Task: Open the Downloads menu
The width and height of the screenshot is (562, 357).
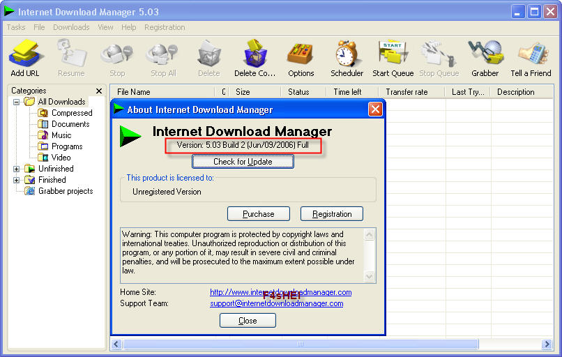Action: pos(71,27)
